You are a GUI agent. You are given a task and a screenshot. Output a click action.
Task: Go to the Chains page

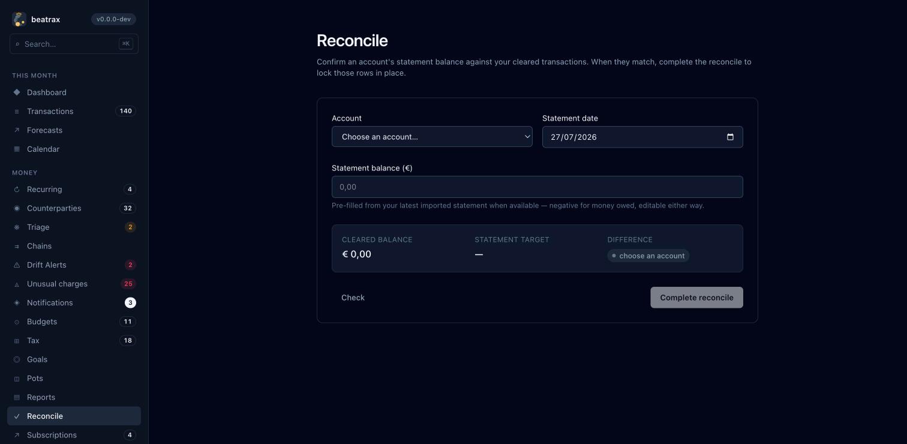[74, 246]
